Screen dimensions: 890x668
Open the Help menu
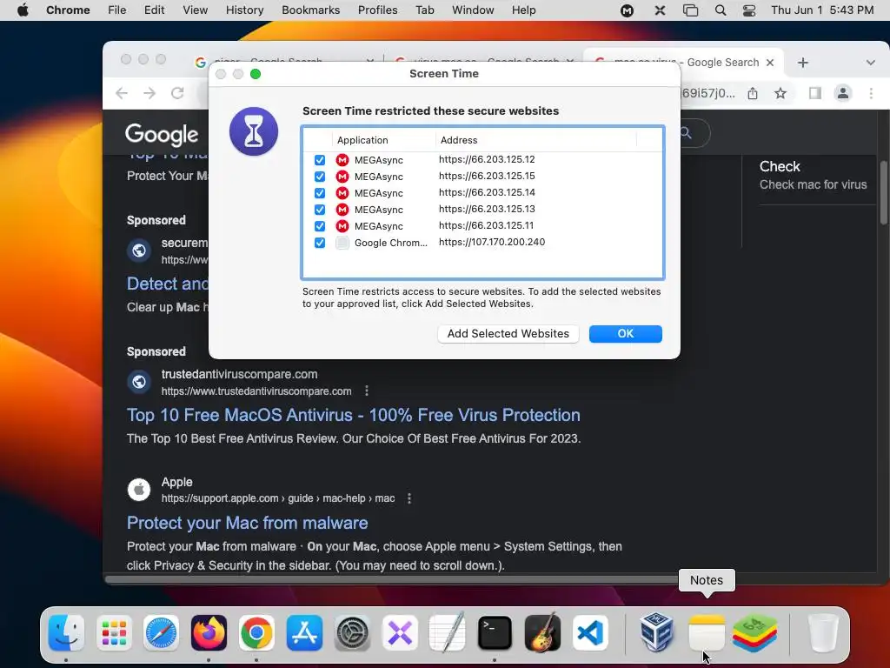click(523, 10)
